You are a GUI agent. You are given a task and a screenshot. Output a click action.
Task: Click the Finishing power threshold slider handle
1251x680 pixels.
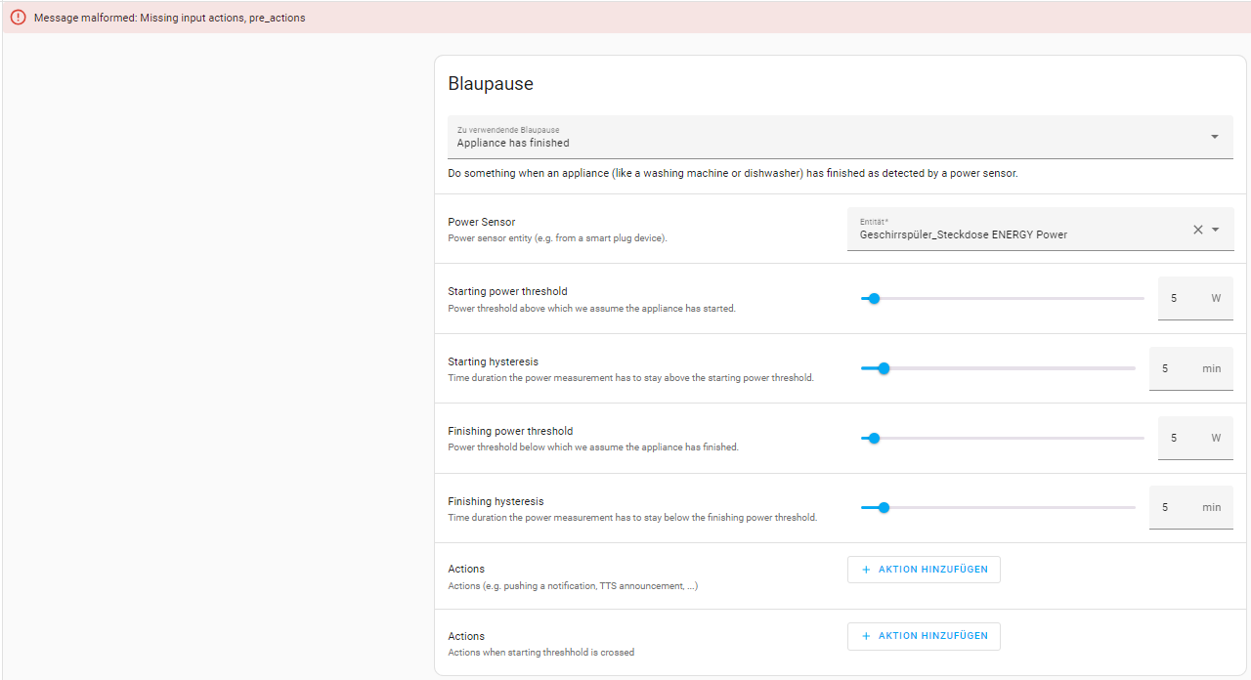(874, 439)
